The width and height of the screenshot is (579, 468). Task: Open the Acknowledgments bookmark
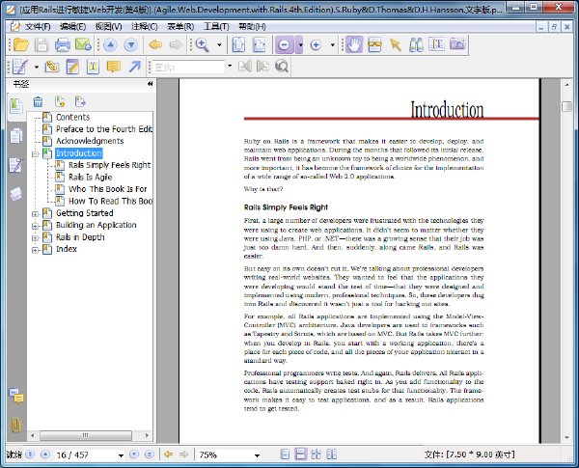90,141
